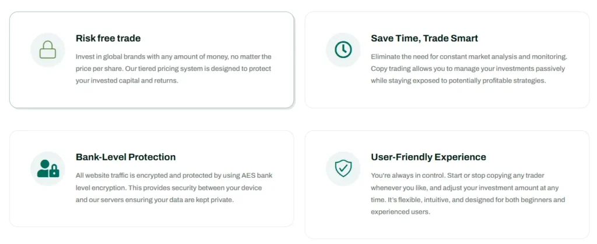
Task: Click the 'Bank-Level Protection' title
Action: [125, 157]
